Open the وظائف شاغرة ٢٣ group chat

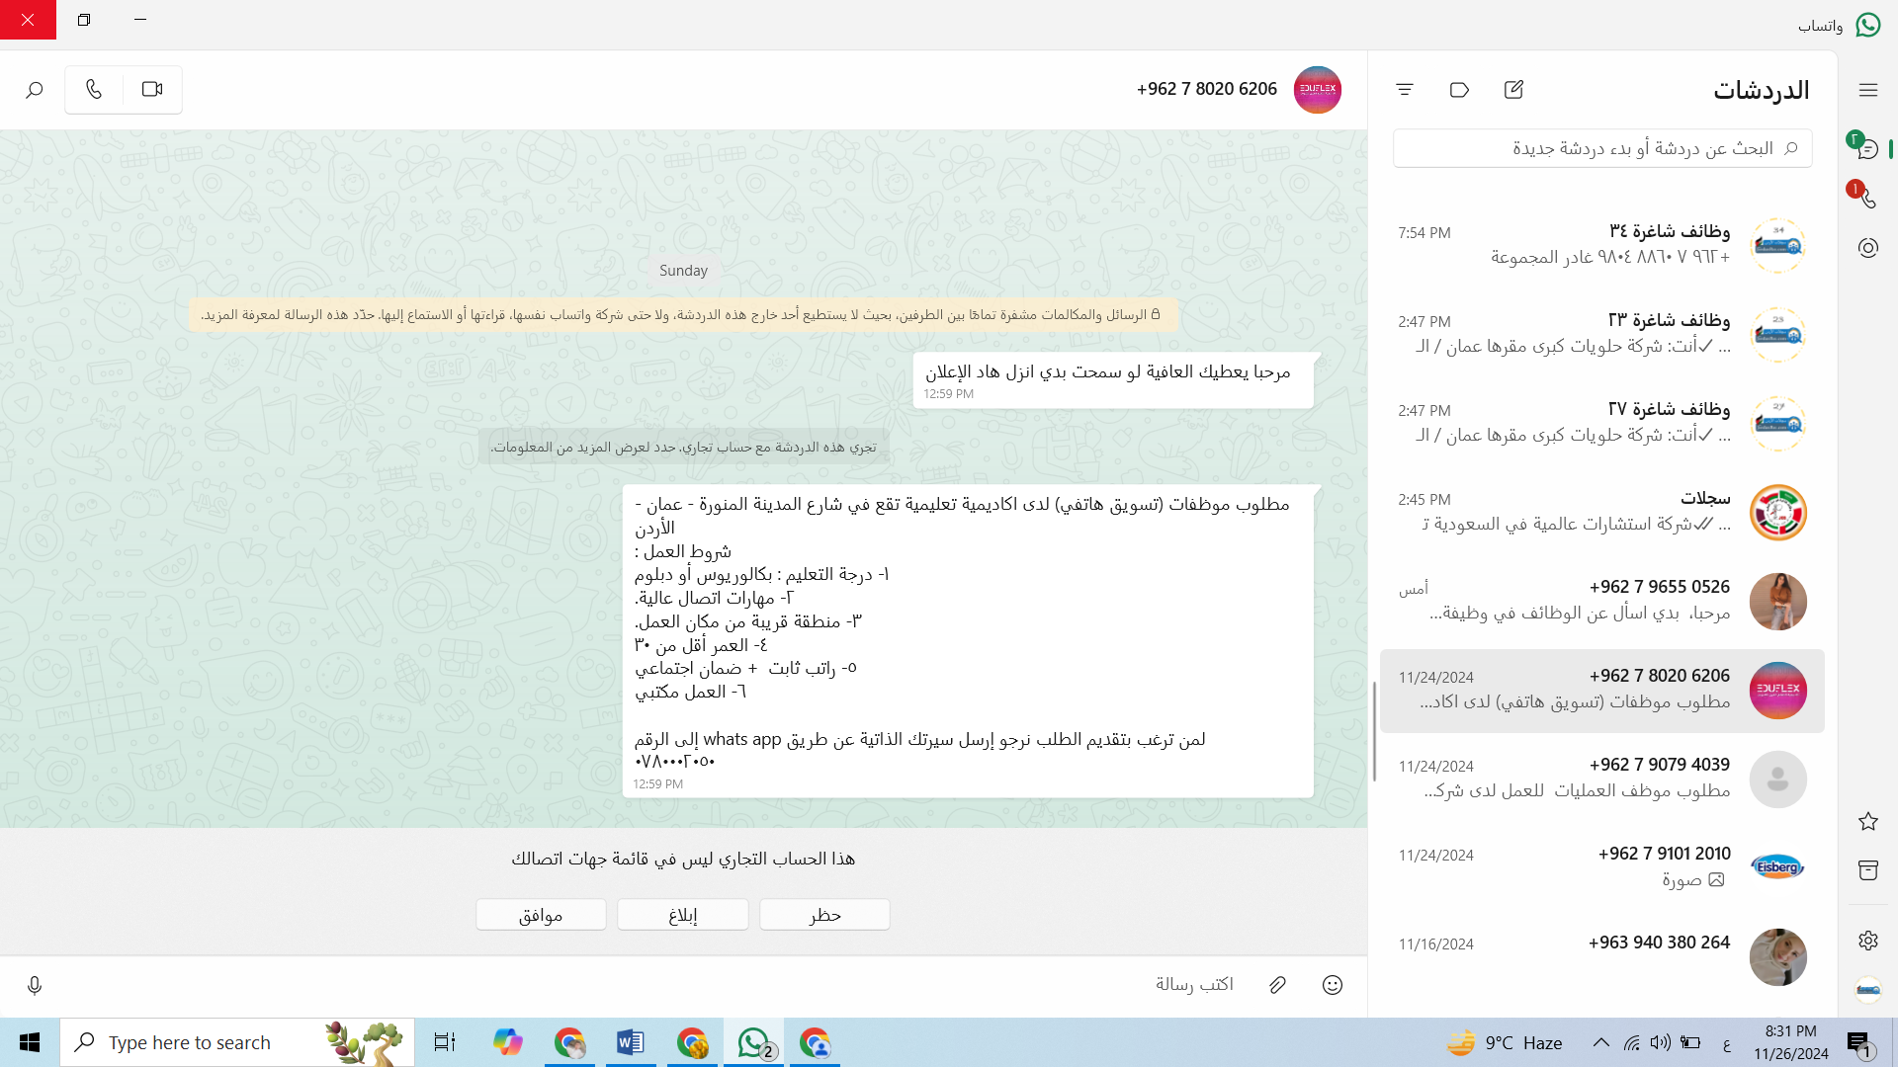pyautogui.click(x=1602, y=334)
